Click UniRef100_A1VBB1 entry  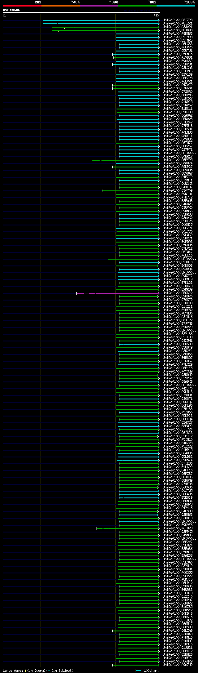[178, 57]
